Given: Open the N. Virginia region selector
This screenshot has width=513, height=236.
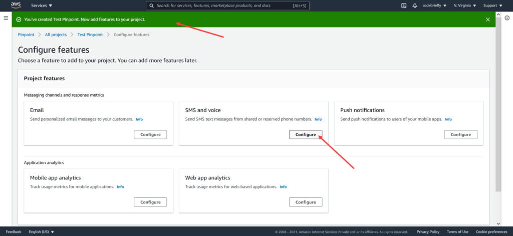Looking at the screenshot, I should [x=465, y=6].
